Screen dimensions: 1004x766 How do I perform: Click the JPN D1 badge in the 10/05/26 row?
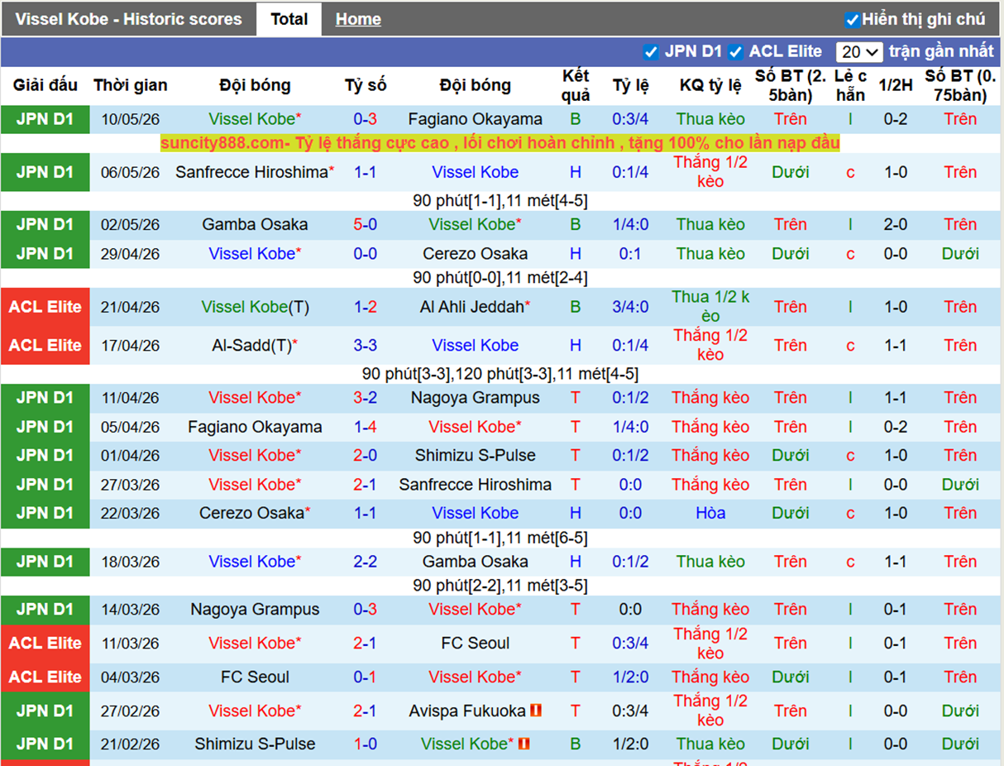tap(45, 119)
